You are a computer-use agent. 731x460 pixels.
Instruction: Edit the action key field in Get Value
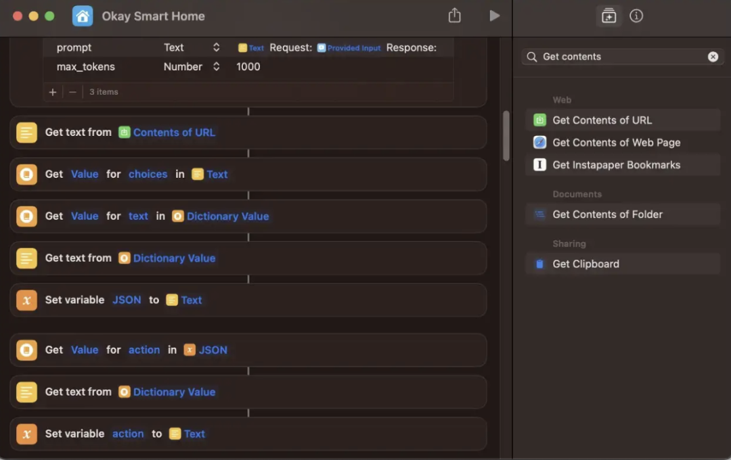pyautogui.click(x=144, y=350)
